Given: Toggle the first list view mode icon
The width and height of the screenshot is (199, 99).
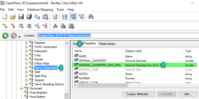Looking at the screenshot, I should point(65,17).
